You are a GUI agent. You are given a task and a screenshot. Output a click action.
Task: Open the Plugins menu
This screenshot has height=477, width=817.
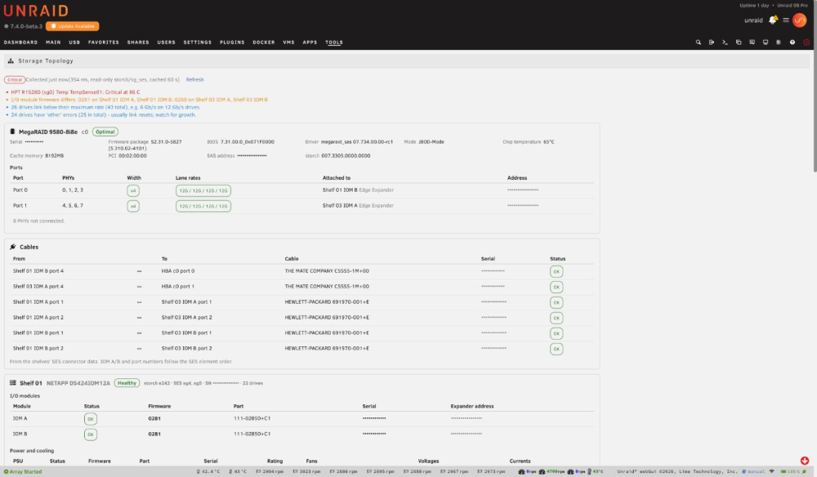(232, 42)
